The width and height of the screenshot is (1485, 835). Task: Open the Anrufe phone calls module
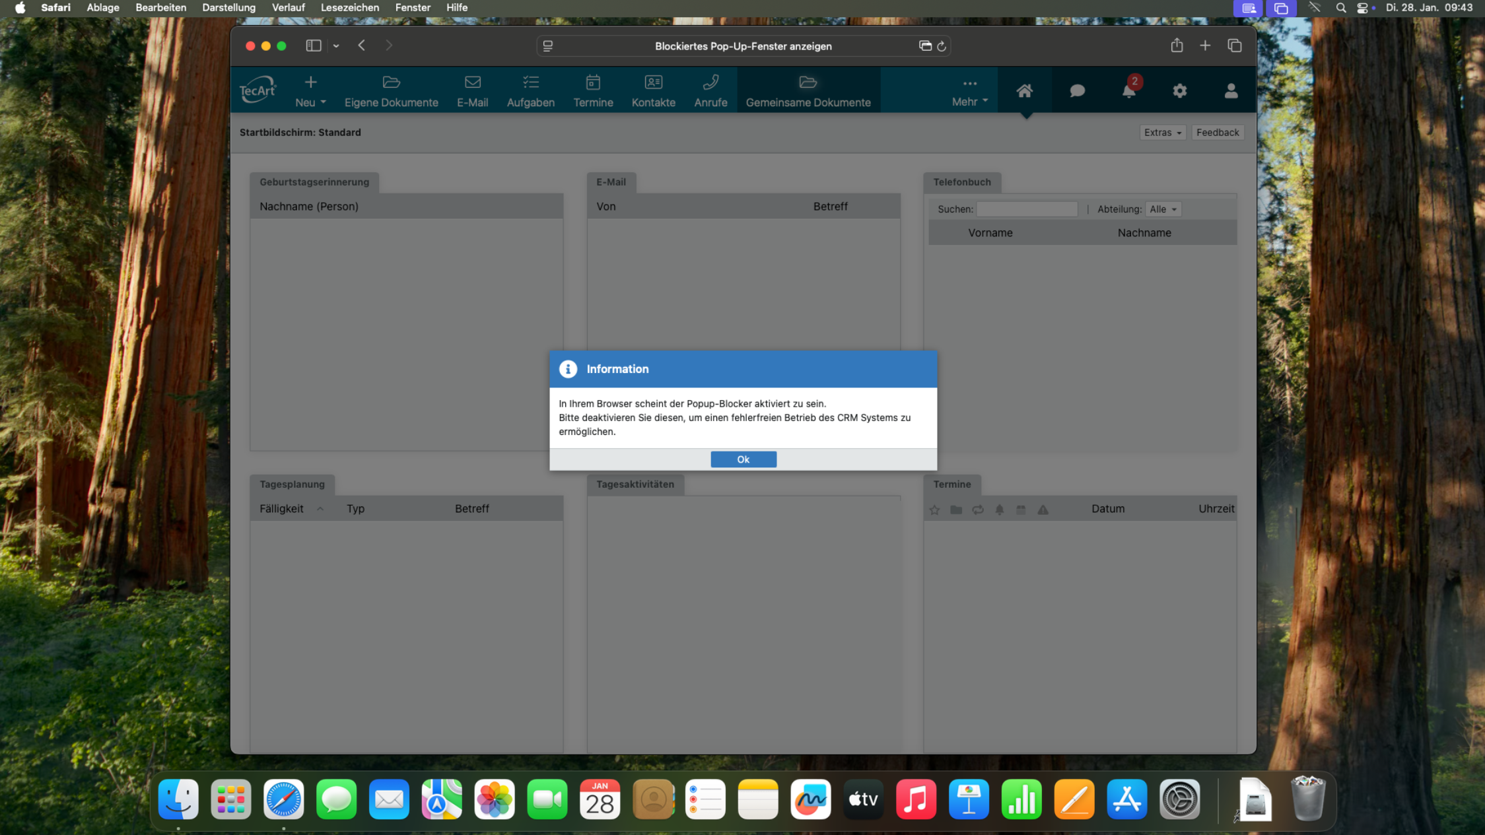[710, 90]
